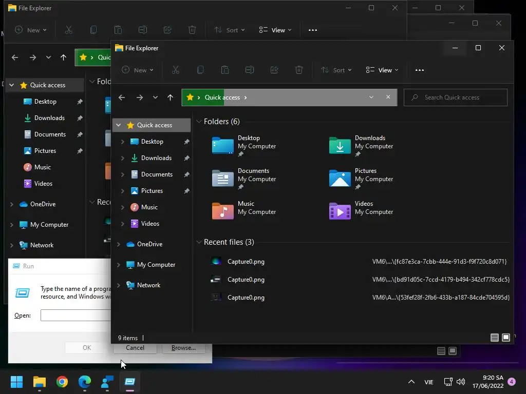Screen dimensions: 526x394
Task: Expand My Computer in front navigation pane
Action: [x=119, y=265]
